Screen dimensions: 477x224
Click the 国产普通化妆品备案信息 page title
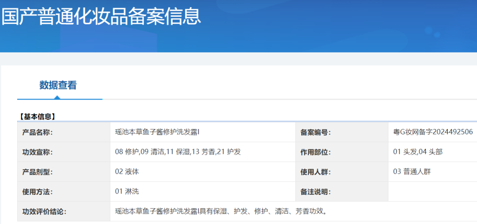click(101, 16)
